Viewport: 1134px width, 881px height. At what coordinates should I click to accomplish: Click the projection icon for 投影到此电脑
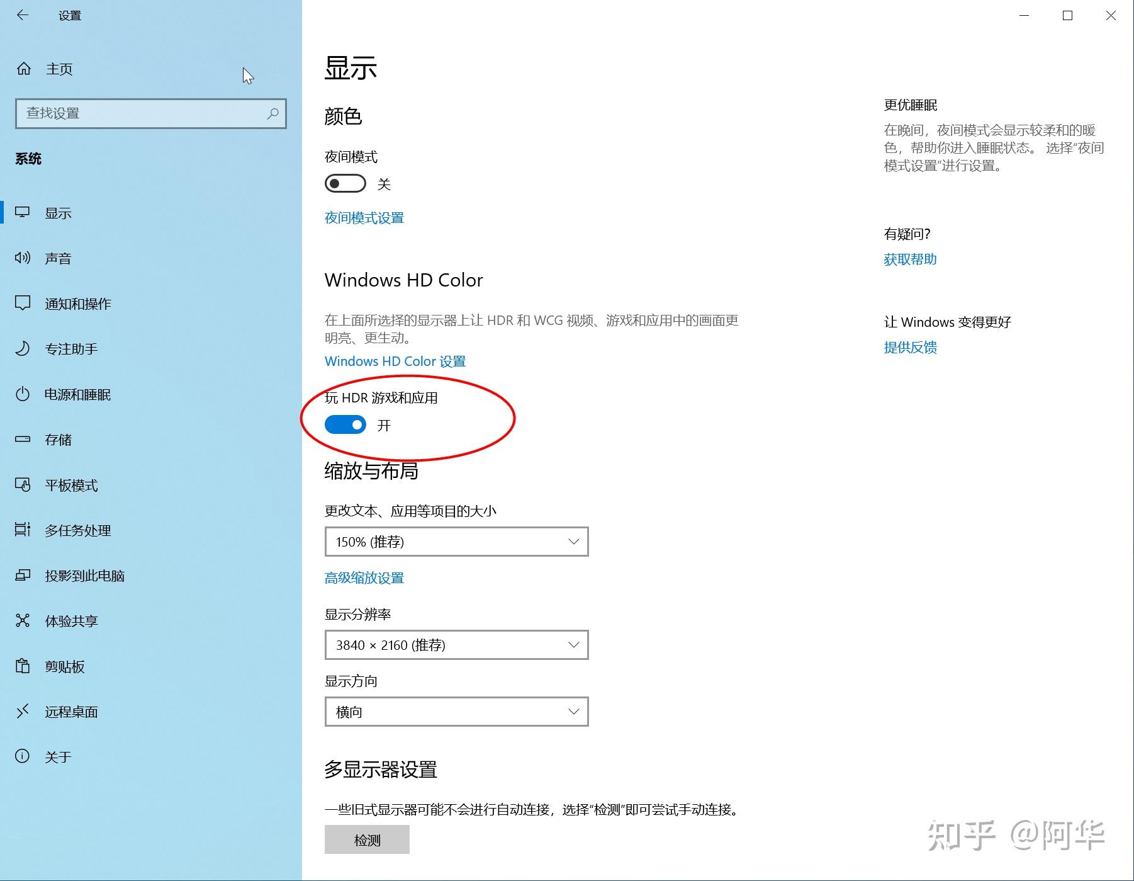coord(23,576)
